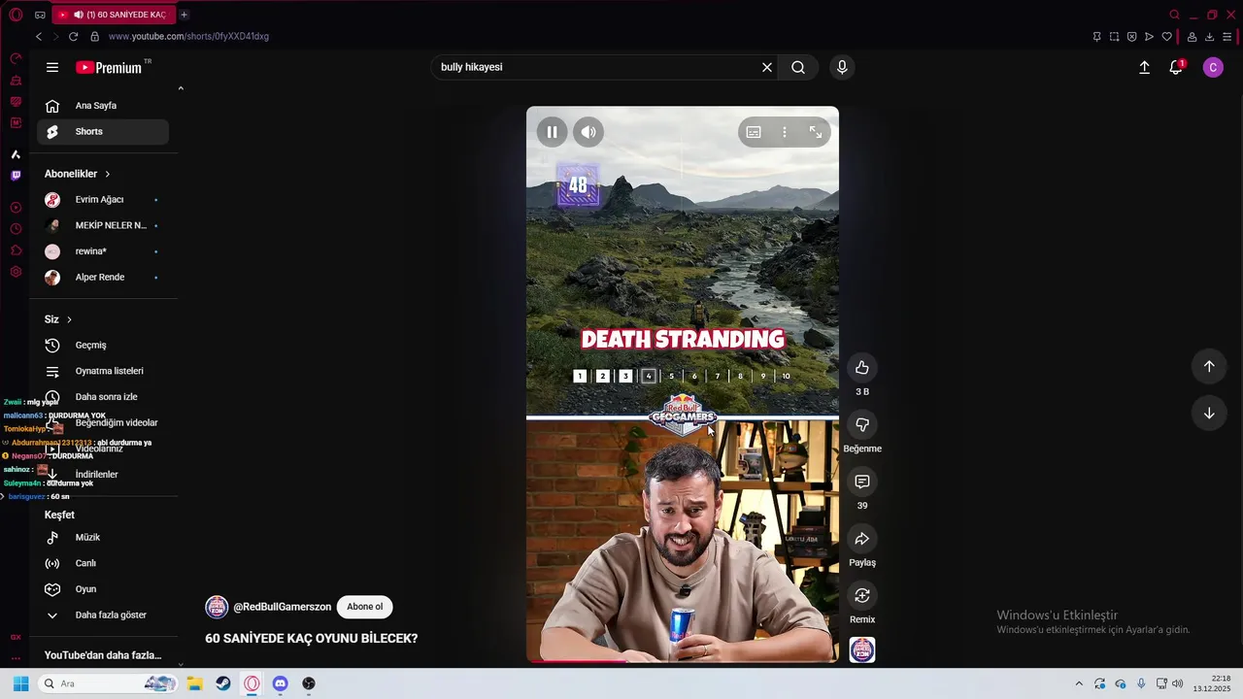
Task: Pause the Shorts video
Action: (x=552, y=132)
